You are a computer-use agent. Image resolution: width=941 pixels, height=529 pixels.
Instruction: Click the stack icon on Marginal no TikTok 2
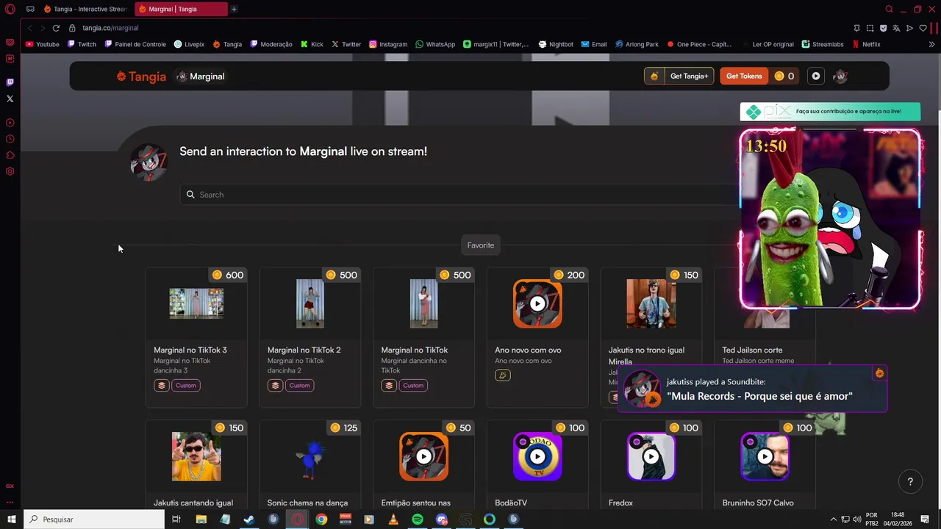click(275, 386)
